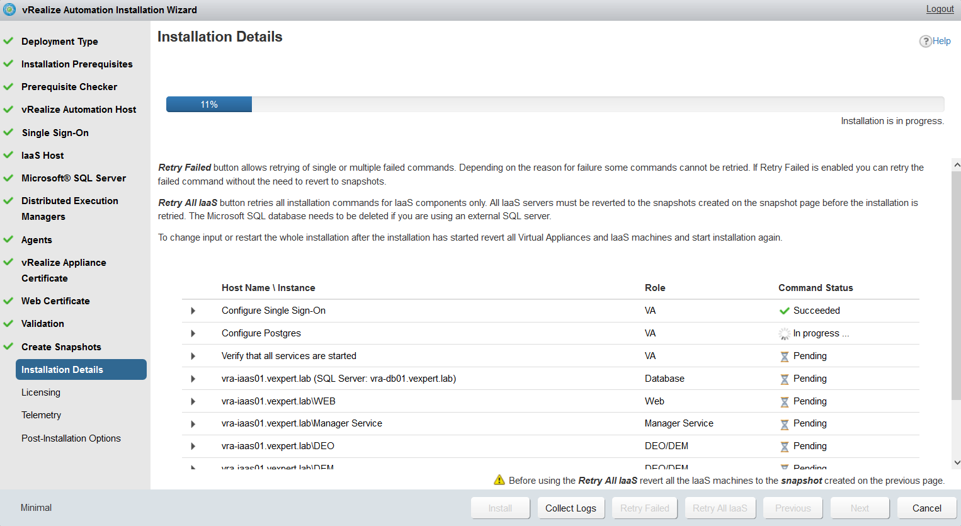Expand the Configure Postgres row
Image resolution: width=961 pixels, height=526 pixels.
pos(193,333)
